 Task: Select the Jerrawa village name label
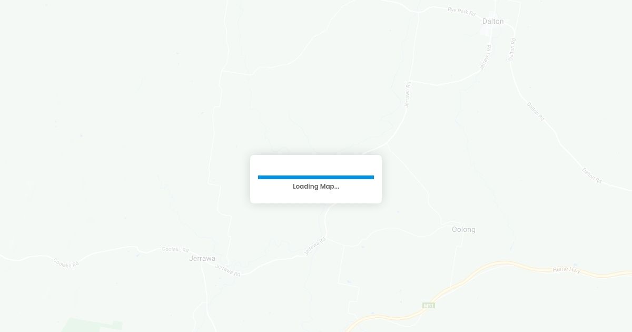click(202, 259)
